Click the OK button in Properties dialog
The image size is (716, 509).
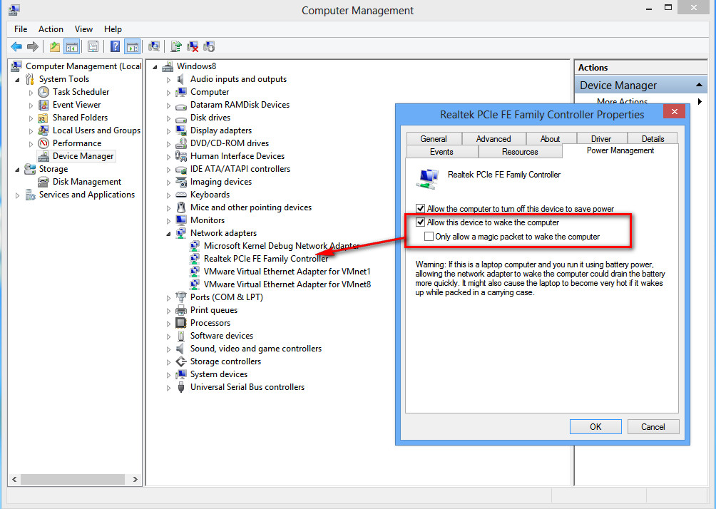[x=595, y=427]
